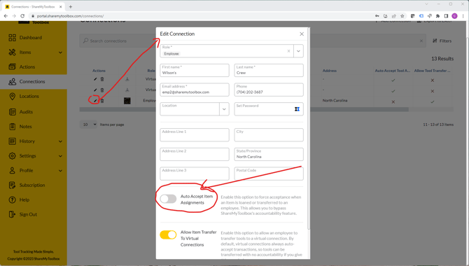Delete the second Virtual connection row
This screenshot has height=266, width=469.
point(102,90)
